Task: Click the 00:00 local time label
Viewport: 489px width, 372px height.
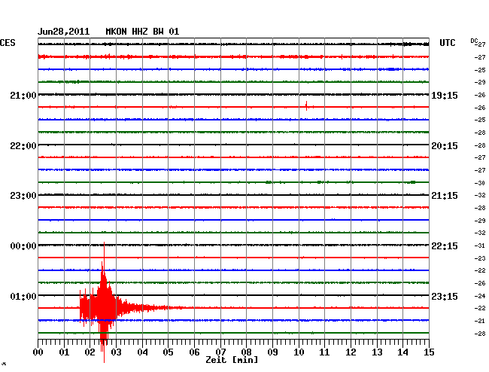Action: (x=23, y=246)
